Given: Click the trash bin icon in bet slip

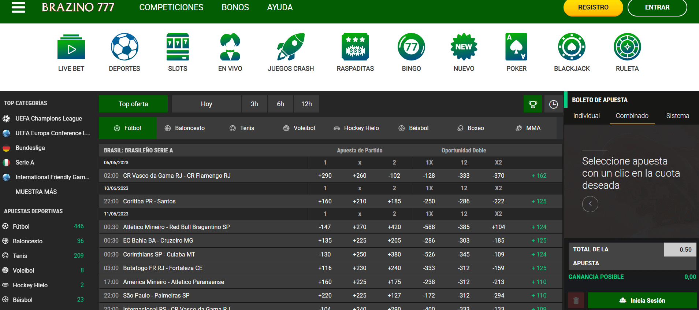Looking at the screenshot, I should [576, 300].
